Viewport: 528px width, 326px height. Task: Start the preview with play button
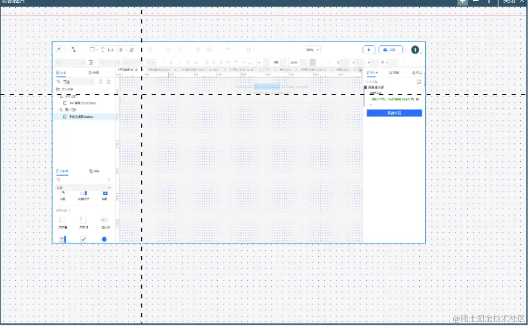point(369,50)
